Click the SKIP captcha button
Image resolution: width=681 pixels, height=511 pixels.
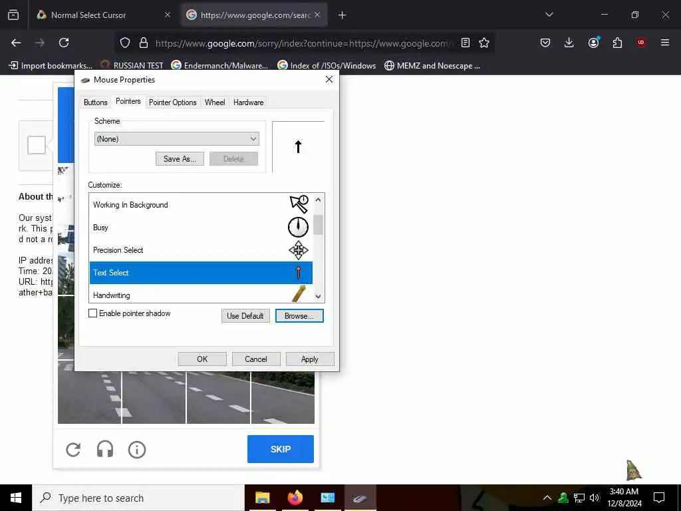(x=281, y=449)
